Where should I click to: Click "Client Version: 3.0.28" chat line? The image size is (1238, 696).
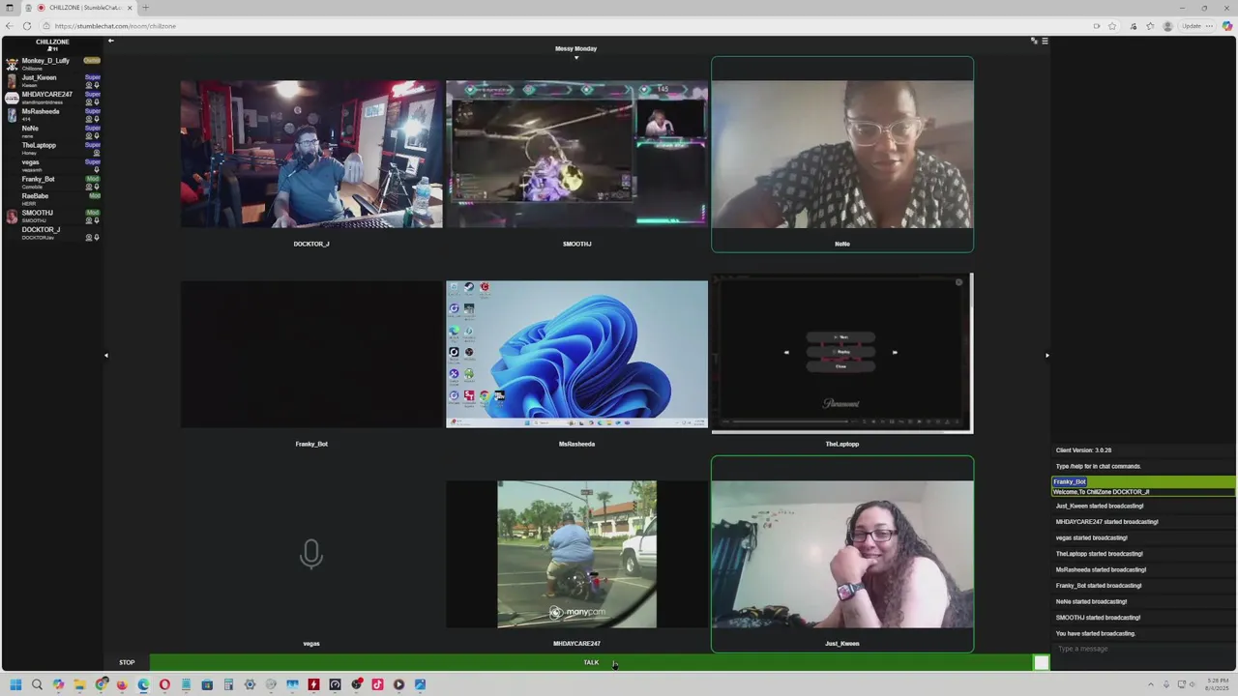[x=1083, y=450]
